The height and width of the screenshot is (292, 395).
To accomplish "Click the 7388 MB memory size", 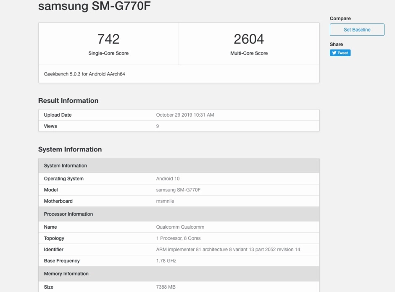I will (x=166, y=287).
